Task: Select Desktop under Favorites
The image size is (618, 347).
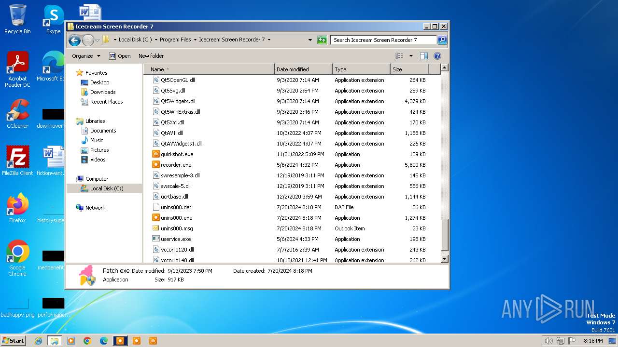Action: click(x=99, y=82)
